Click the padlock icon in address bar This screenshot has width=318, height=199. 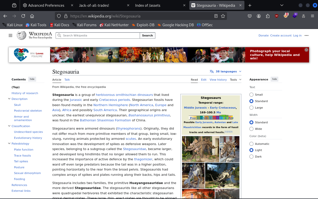pos(66,16)
